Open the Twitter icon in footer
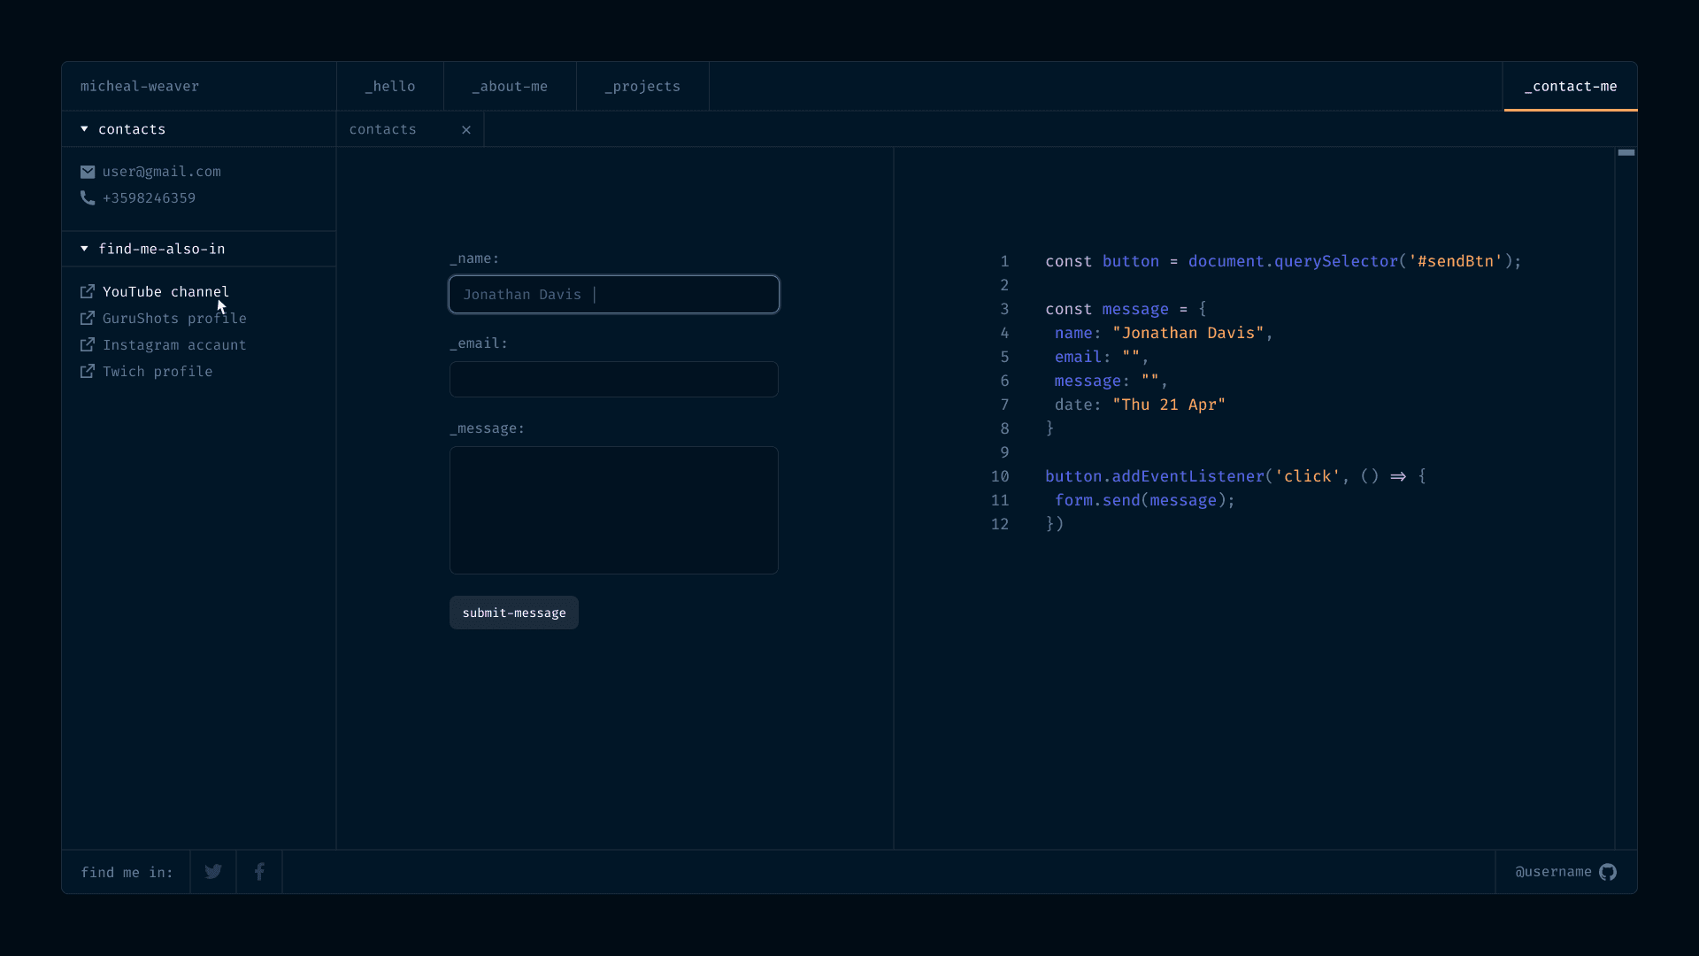1699x956 pixels. click(213, 872)
